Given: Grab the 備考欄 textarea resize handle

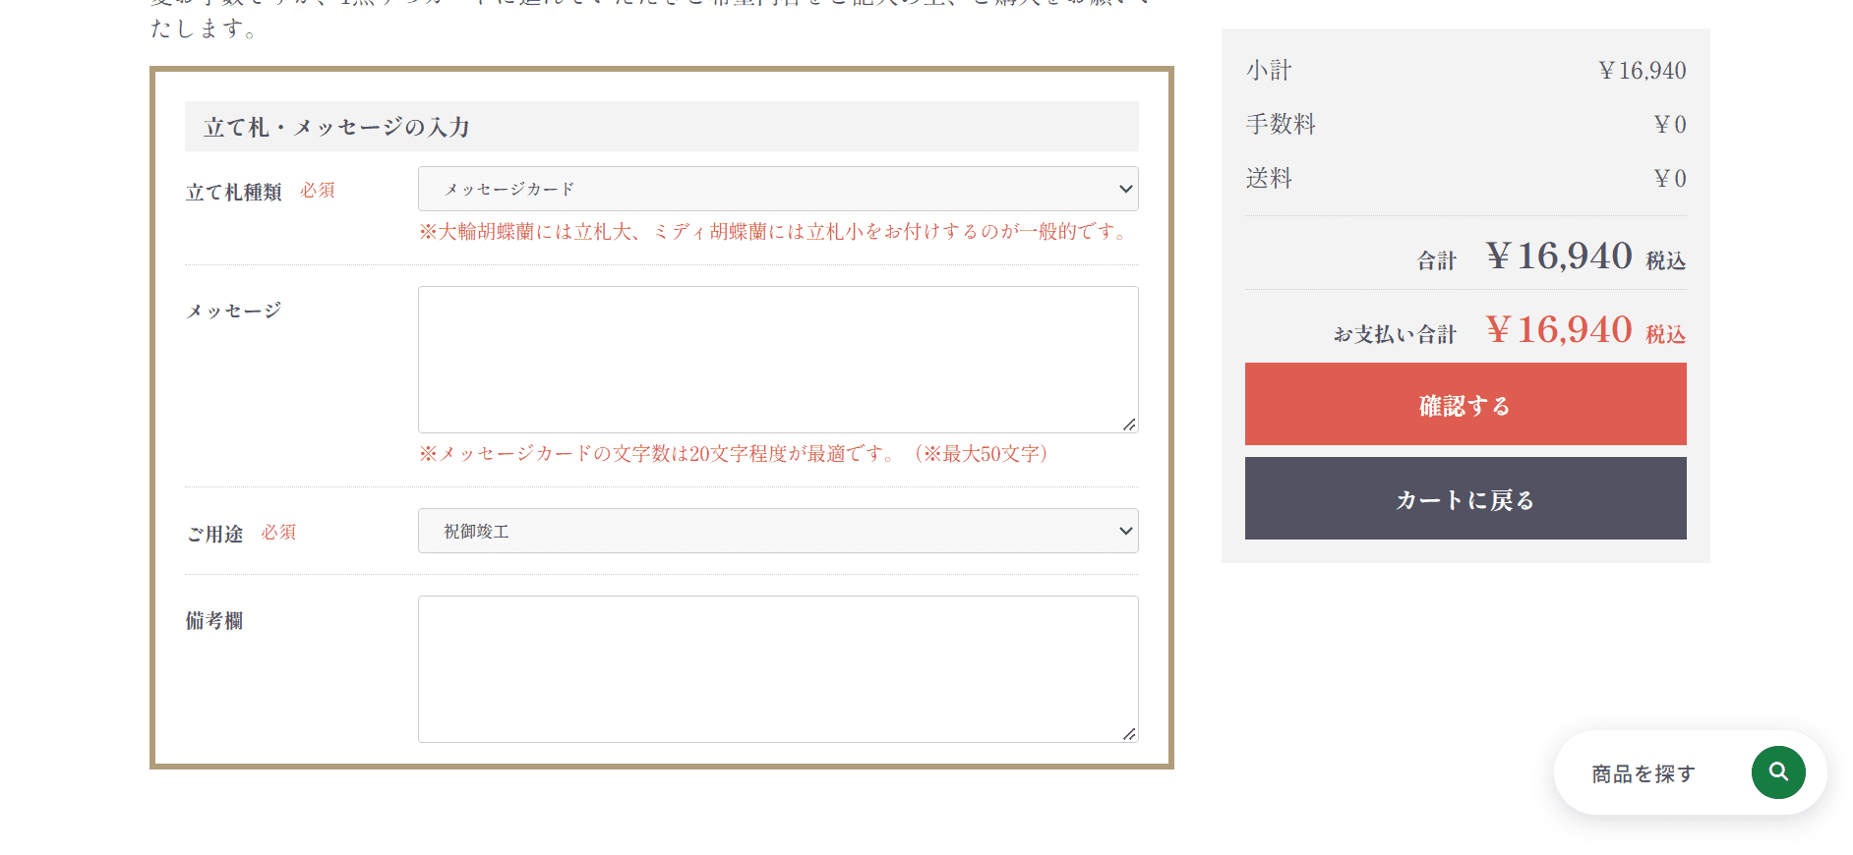Looking at the screenshot, I should coord(1129,734).
